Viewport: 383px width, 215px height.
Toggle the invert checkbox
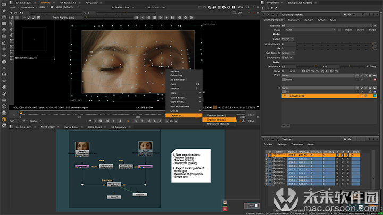coord(355,30)
